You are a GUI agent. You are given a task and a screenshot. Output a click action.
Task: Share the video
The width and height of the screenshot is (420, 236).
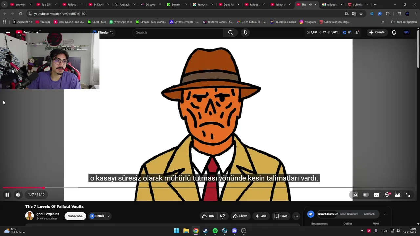[240, 216]
